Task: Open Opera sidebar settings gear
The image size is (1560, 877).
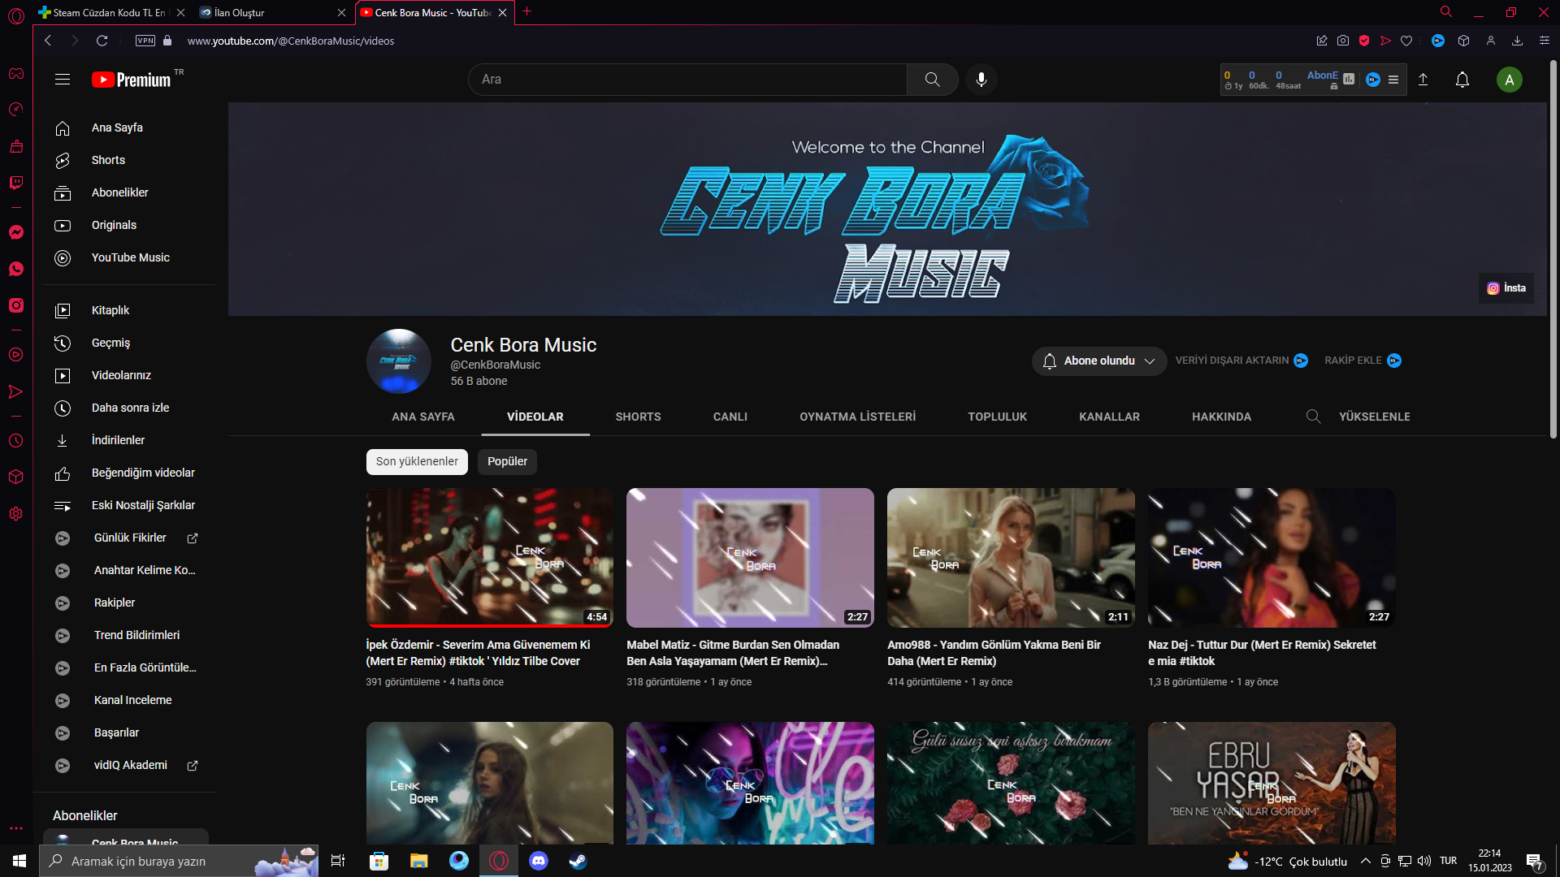Action: [x=16, y=513]
